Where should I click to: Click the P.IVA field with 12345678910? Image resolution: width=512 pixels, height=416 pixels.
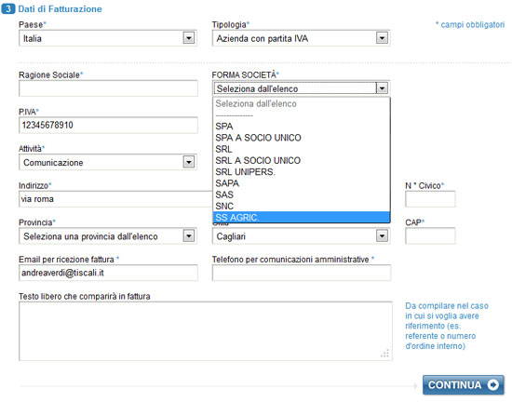[108, 125]
